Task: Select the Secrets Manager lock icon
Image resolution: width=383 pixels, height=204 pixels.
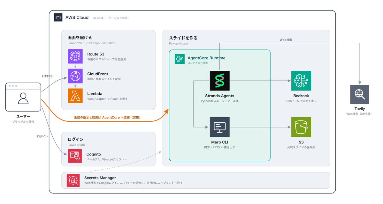Action: (x=73, y=180)
